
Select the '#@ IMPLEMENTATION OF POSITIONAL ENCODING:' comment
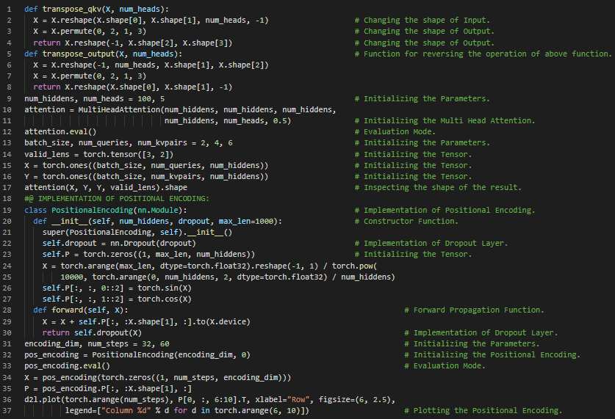coord(117,199)
